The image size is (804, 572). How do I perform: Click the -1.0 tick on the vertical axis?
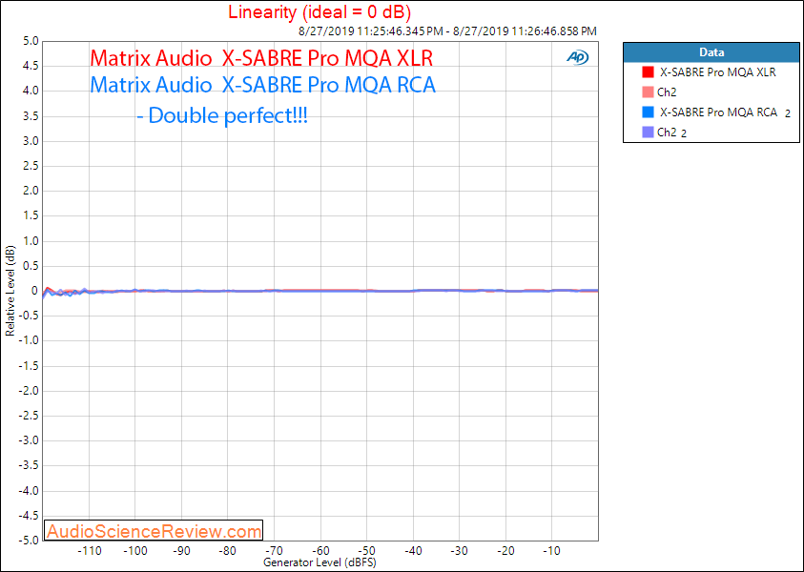coord(29,340)
